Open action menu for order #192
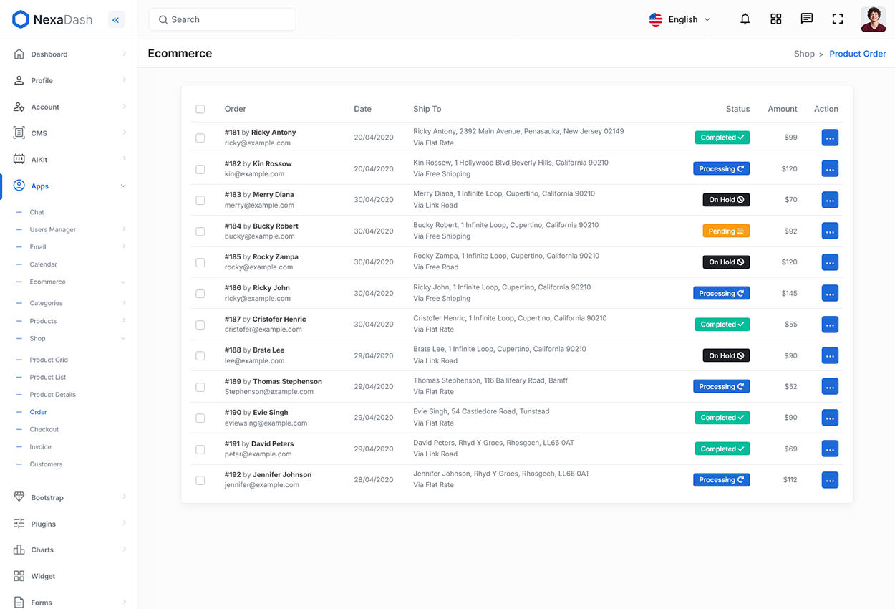The image size is (895, 609). click(x=830, y=480)
